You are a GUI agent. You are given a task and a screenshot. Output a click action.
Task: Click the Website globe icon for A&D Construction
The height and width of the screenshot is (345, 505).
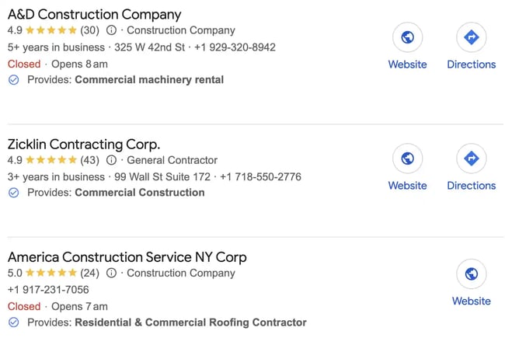pos(407,37)
